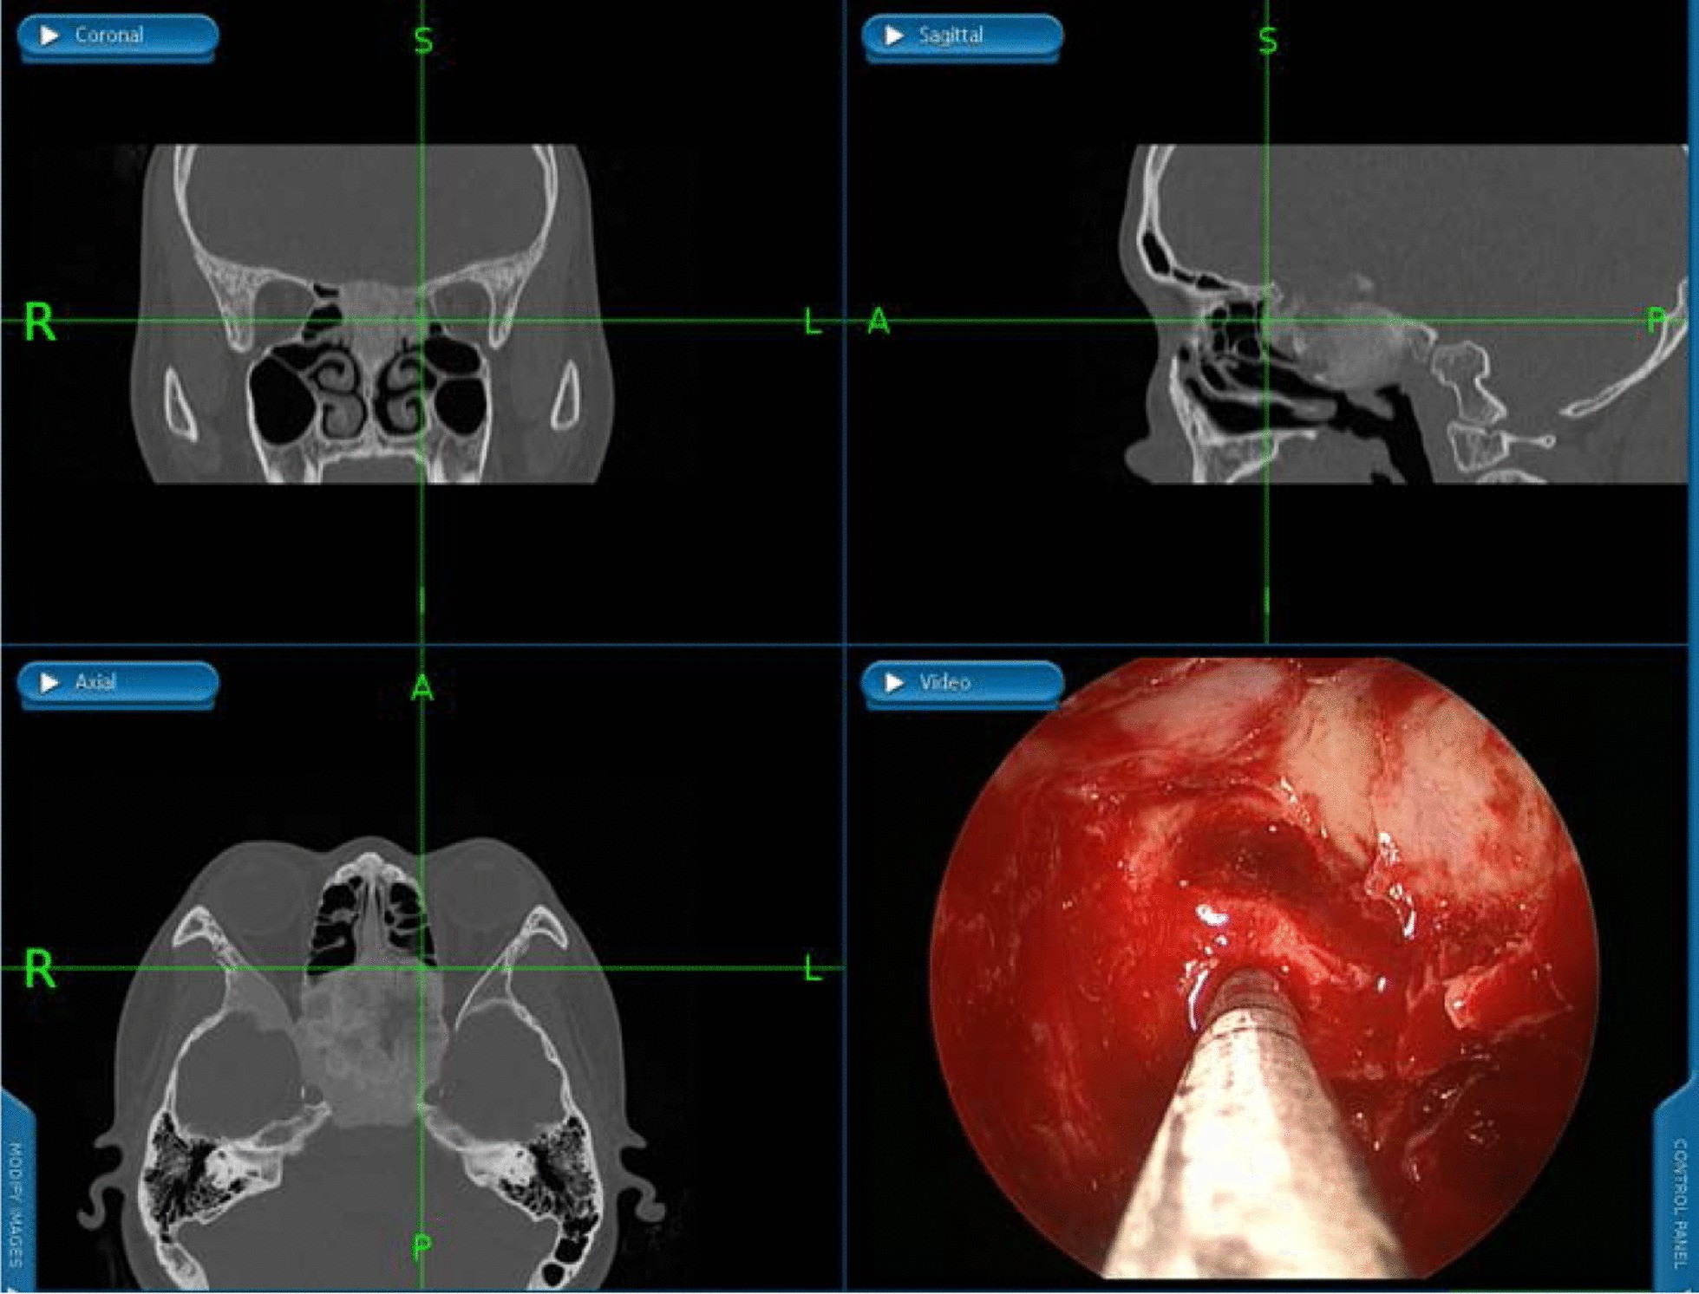1699x1294 pixels.
Task: Click the R label in axial view
Action: pos(40,968)
